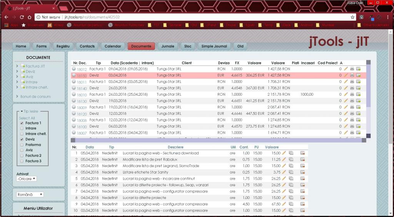The height and width of the screenshot is (217, 394).
Task: Click the red-badged icon on line 5
Action: tap(302, 179)
